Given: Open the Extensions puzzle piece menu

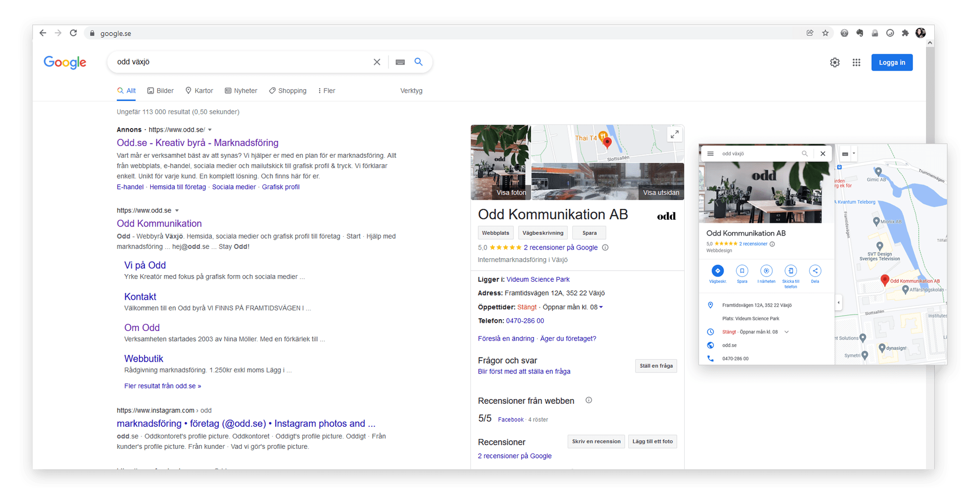Looking at the screenshot, I should [x=905, y=33].
